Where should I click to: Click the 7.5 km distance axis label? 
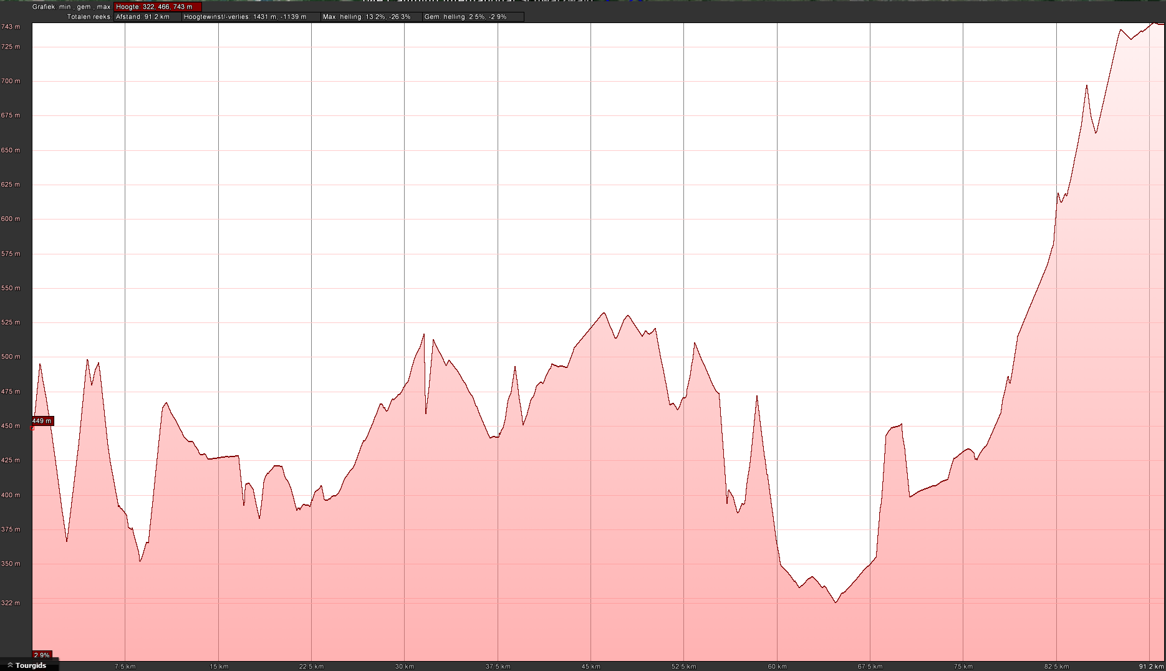click(125, 666)
